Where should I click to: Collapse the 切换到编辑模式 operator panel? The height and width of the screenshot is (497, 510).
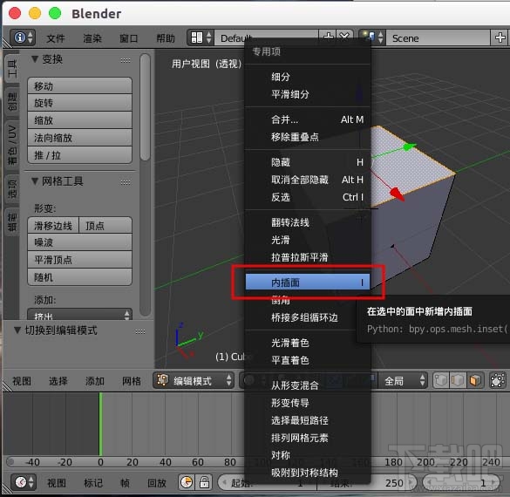(x=17, y=330)
